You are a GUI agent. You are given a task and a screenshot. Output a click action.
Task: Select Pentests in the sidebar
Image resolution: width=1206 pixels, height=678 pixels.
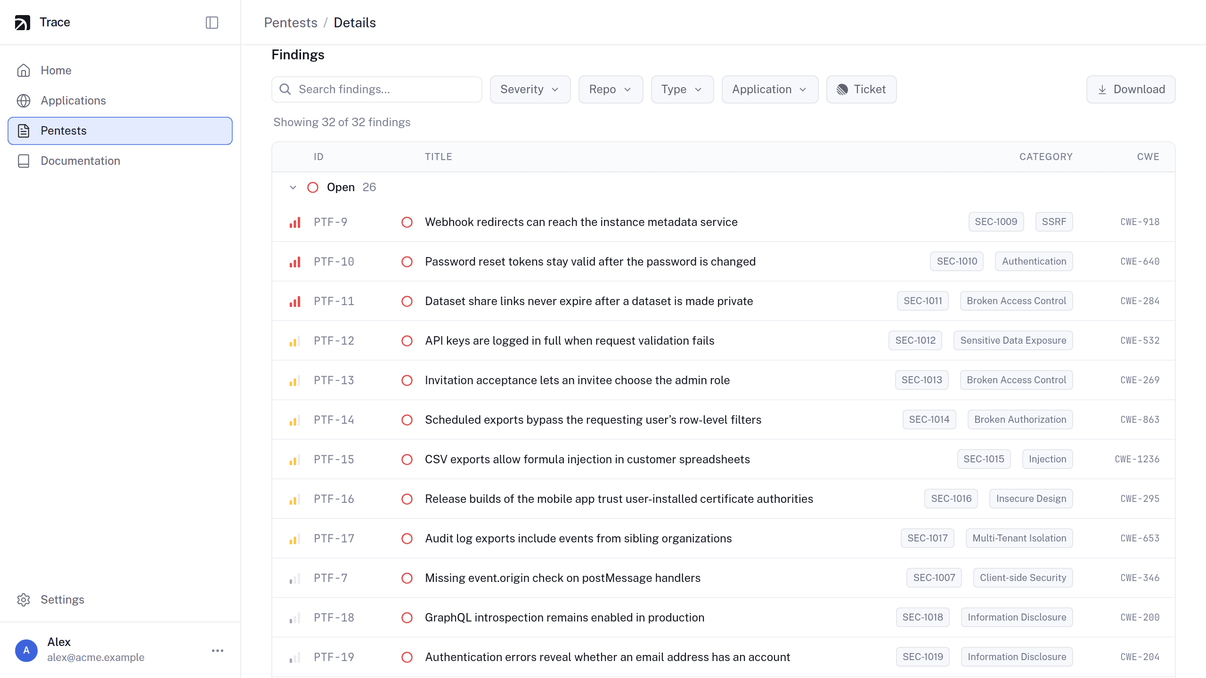pos(120,130)
